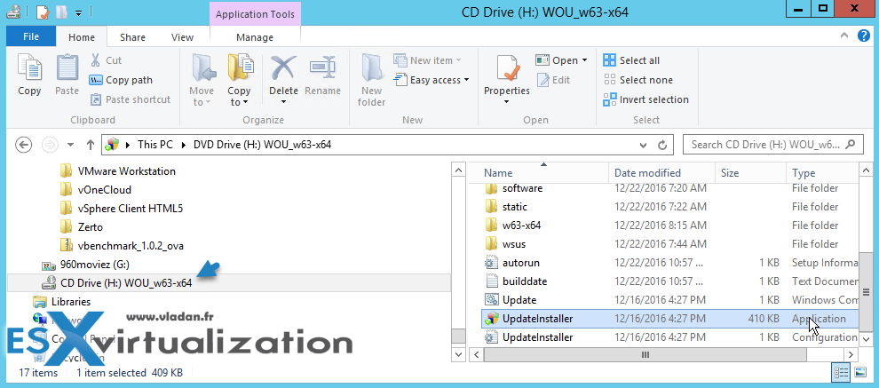This screenshot has height=388, width=879.
Task: Click the Back navigation arrow
Action: tap(23, 145)
